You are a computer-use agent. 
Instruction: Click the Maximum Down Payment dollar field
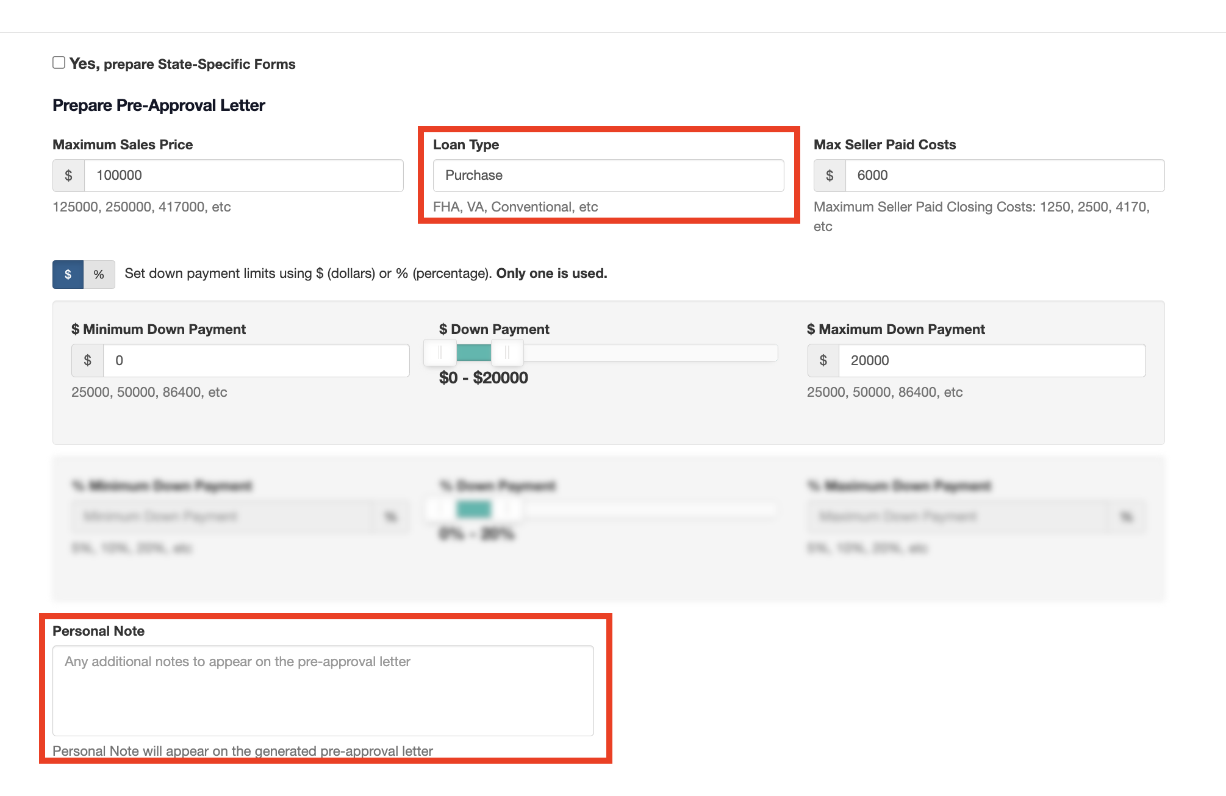pyautogui.click(x=991, y=360)
